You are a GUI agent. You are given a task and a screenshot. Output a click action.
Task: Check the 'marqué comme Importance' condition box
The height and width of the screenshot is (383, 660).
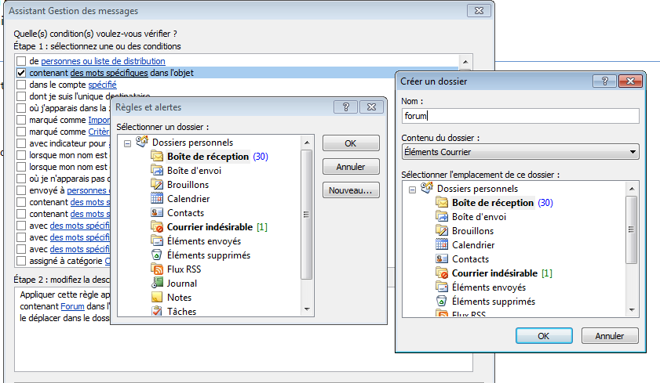[21, 120]
